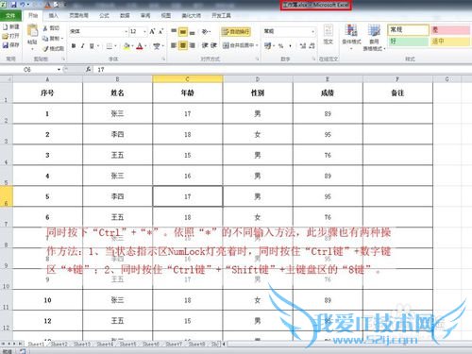
Task: Click the Save disk icon in ribbon group
Action: pyautogui.click(x=6, y=45)
